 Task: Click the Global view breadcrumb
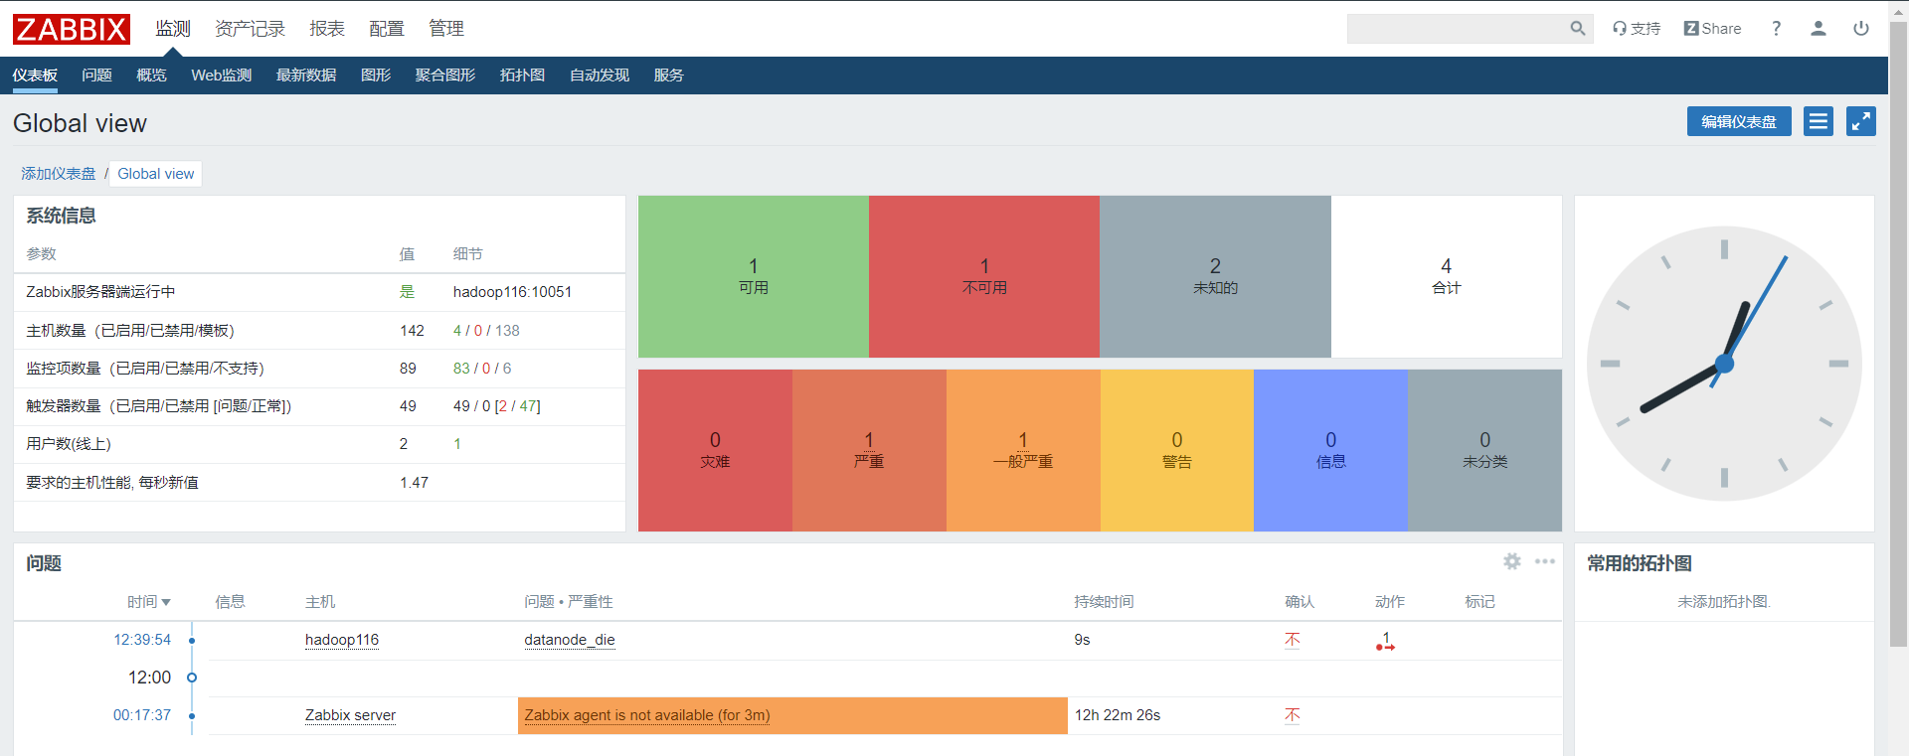click(156, 174)
